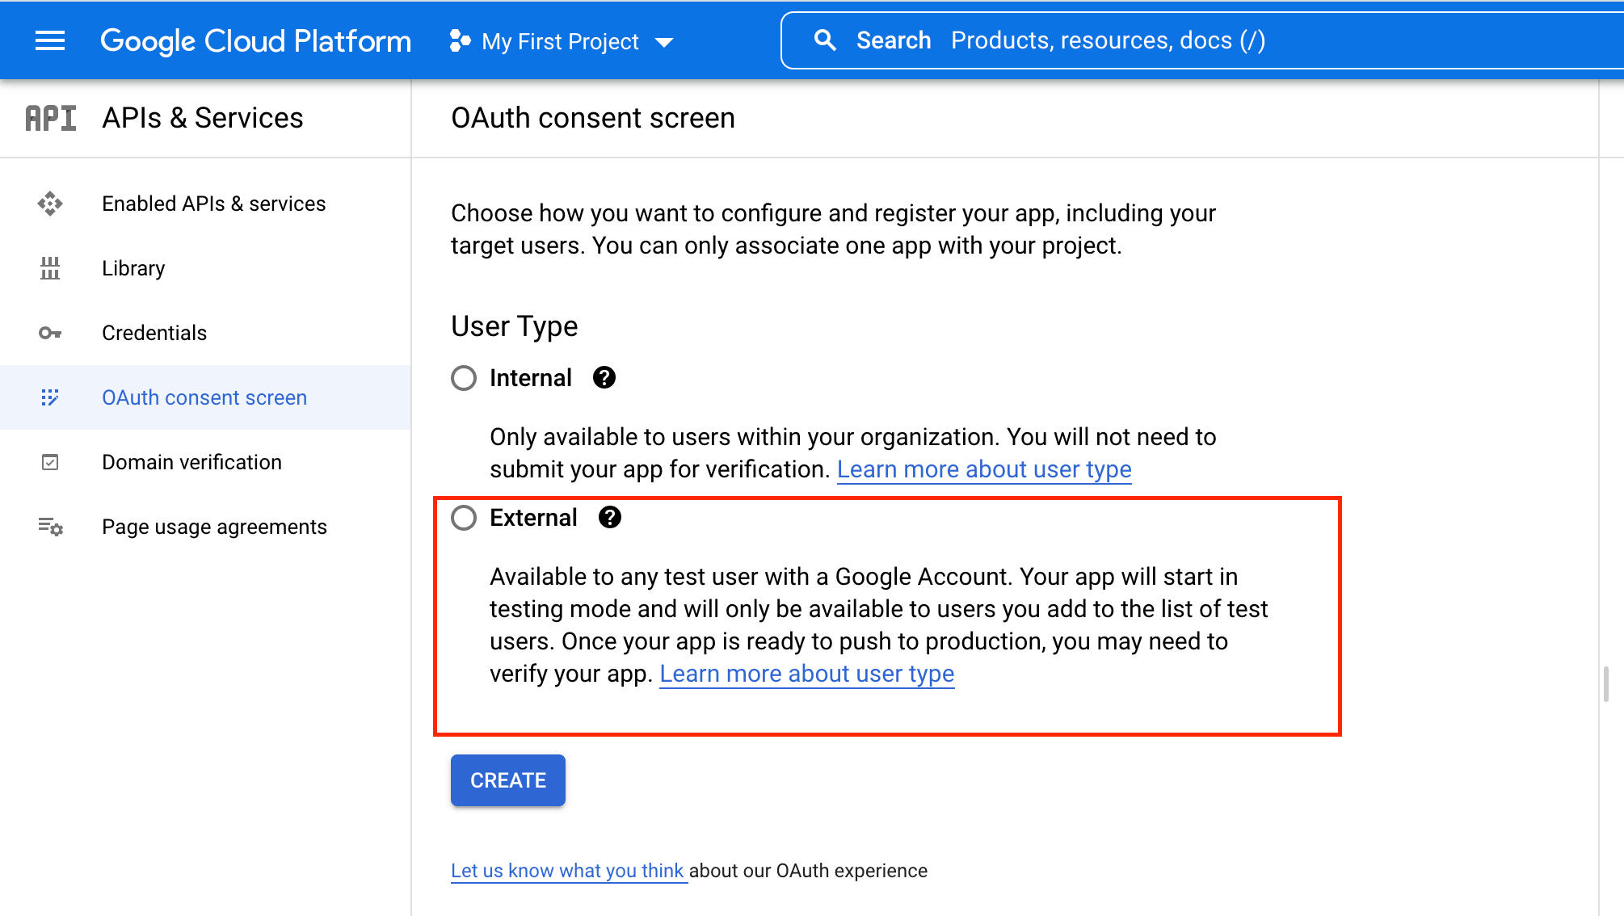Click the help icon next to Internal

[604, 377]
